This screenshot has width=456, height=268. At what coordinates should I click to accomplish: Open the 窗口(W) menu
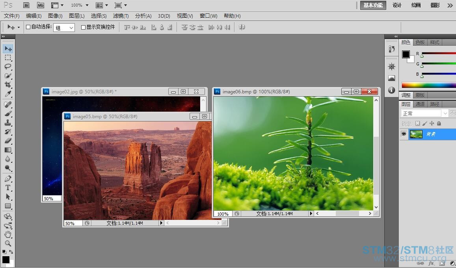pos(208,16)
